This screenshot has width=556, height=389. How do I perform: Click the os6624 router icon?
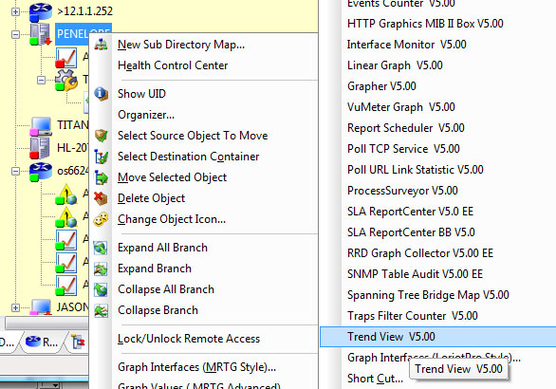(41, 172)
